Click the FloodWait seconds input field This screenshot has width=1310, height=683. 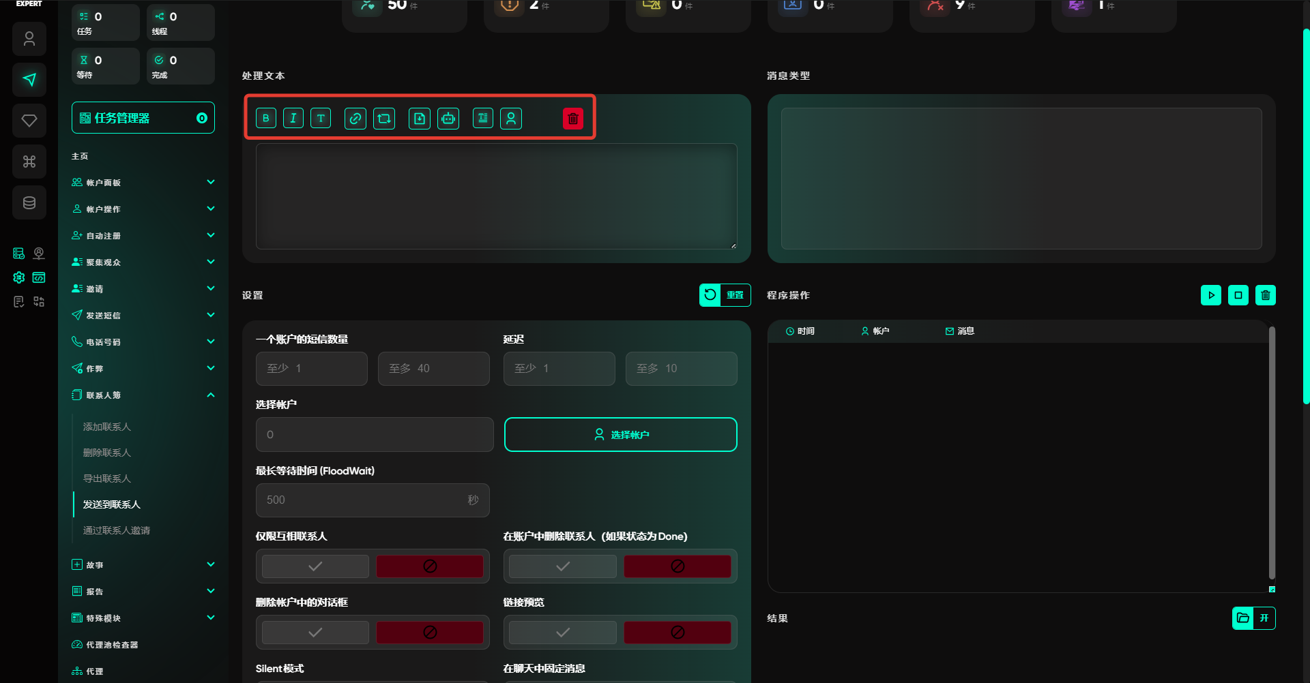pos(362,500)
